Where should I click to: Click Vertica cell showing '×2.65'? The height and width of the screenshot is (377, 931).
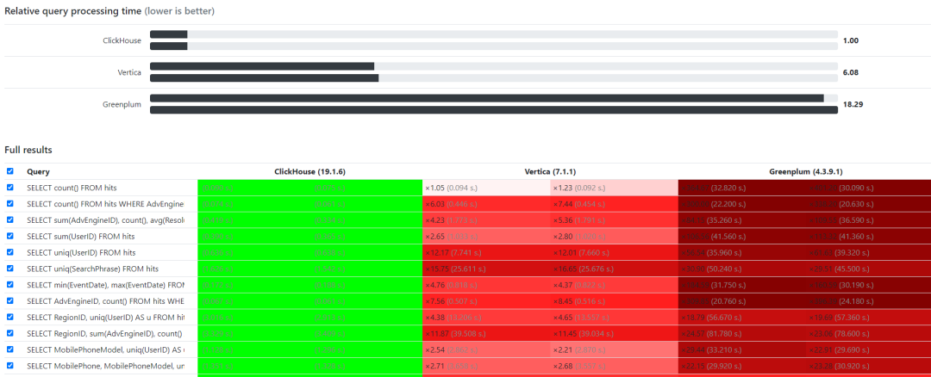coord(486,237)
